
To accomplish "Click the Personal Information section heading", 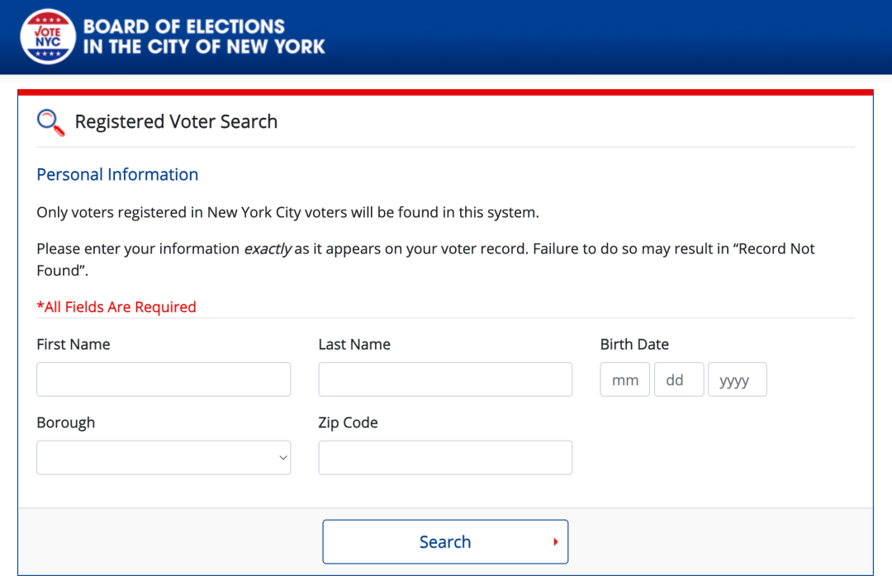I will (117, 175).
